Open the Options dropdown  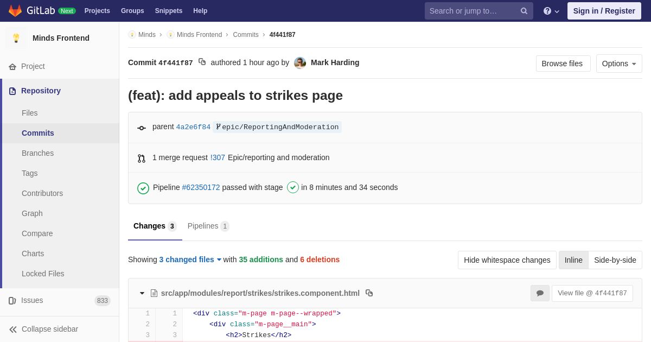(x=618, y=64)
